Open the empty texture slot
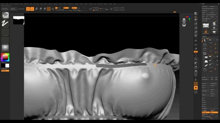Image resolution: width=220 pixels, height=123 pixels. [5, 40]
